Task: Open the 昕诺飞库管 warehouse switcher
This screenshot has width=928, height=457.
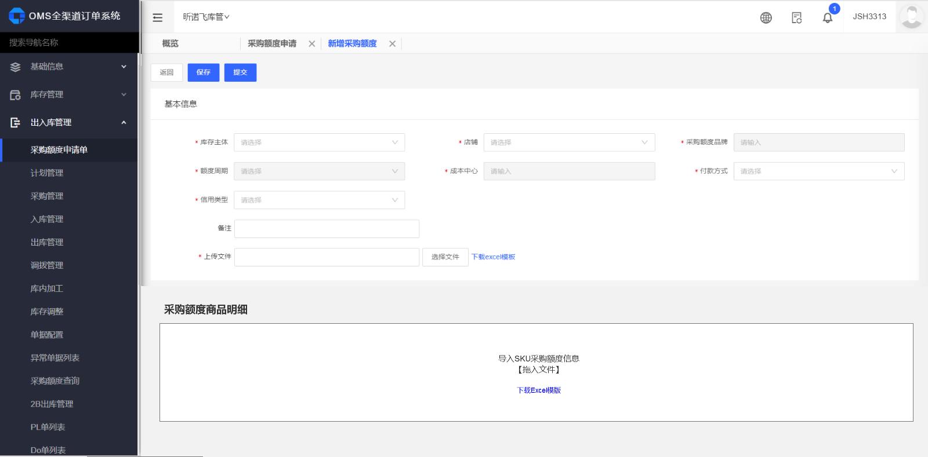Action: click(206, 17)
